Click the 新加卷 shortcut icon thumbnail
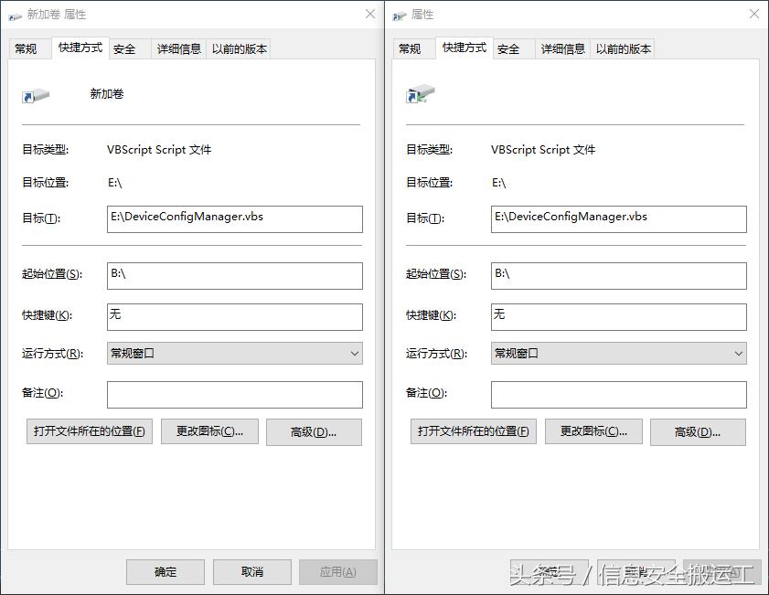The width and height of the screenshot is (769, 595). (37, 94)
